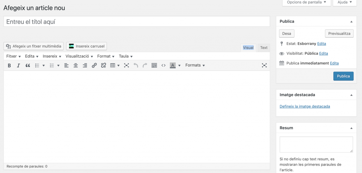This screenshot has width=362, height=173.
Task: Open the source code view icon
Action: [163, 66]
